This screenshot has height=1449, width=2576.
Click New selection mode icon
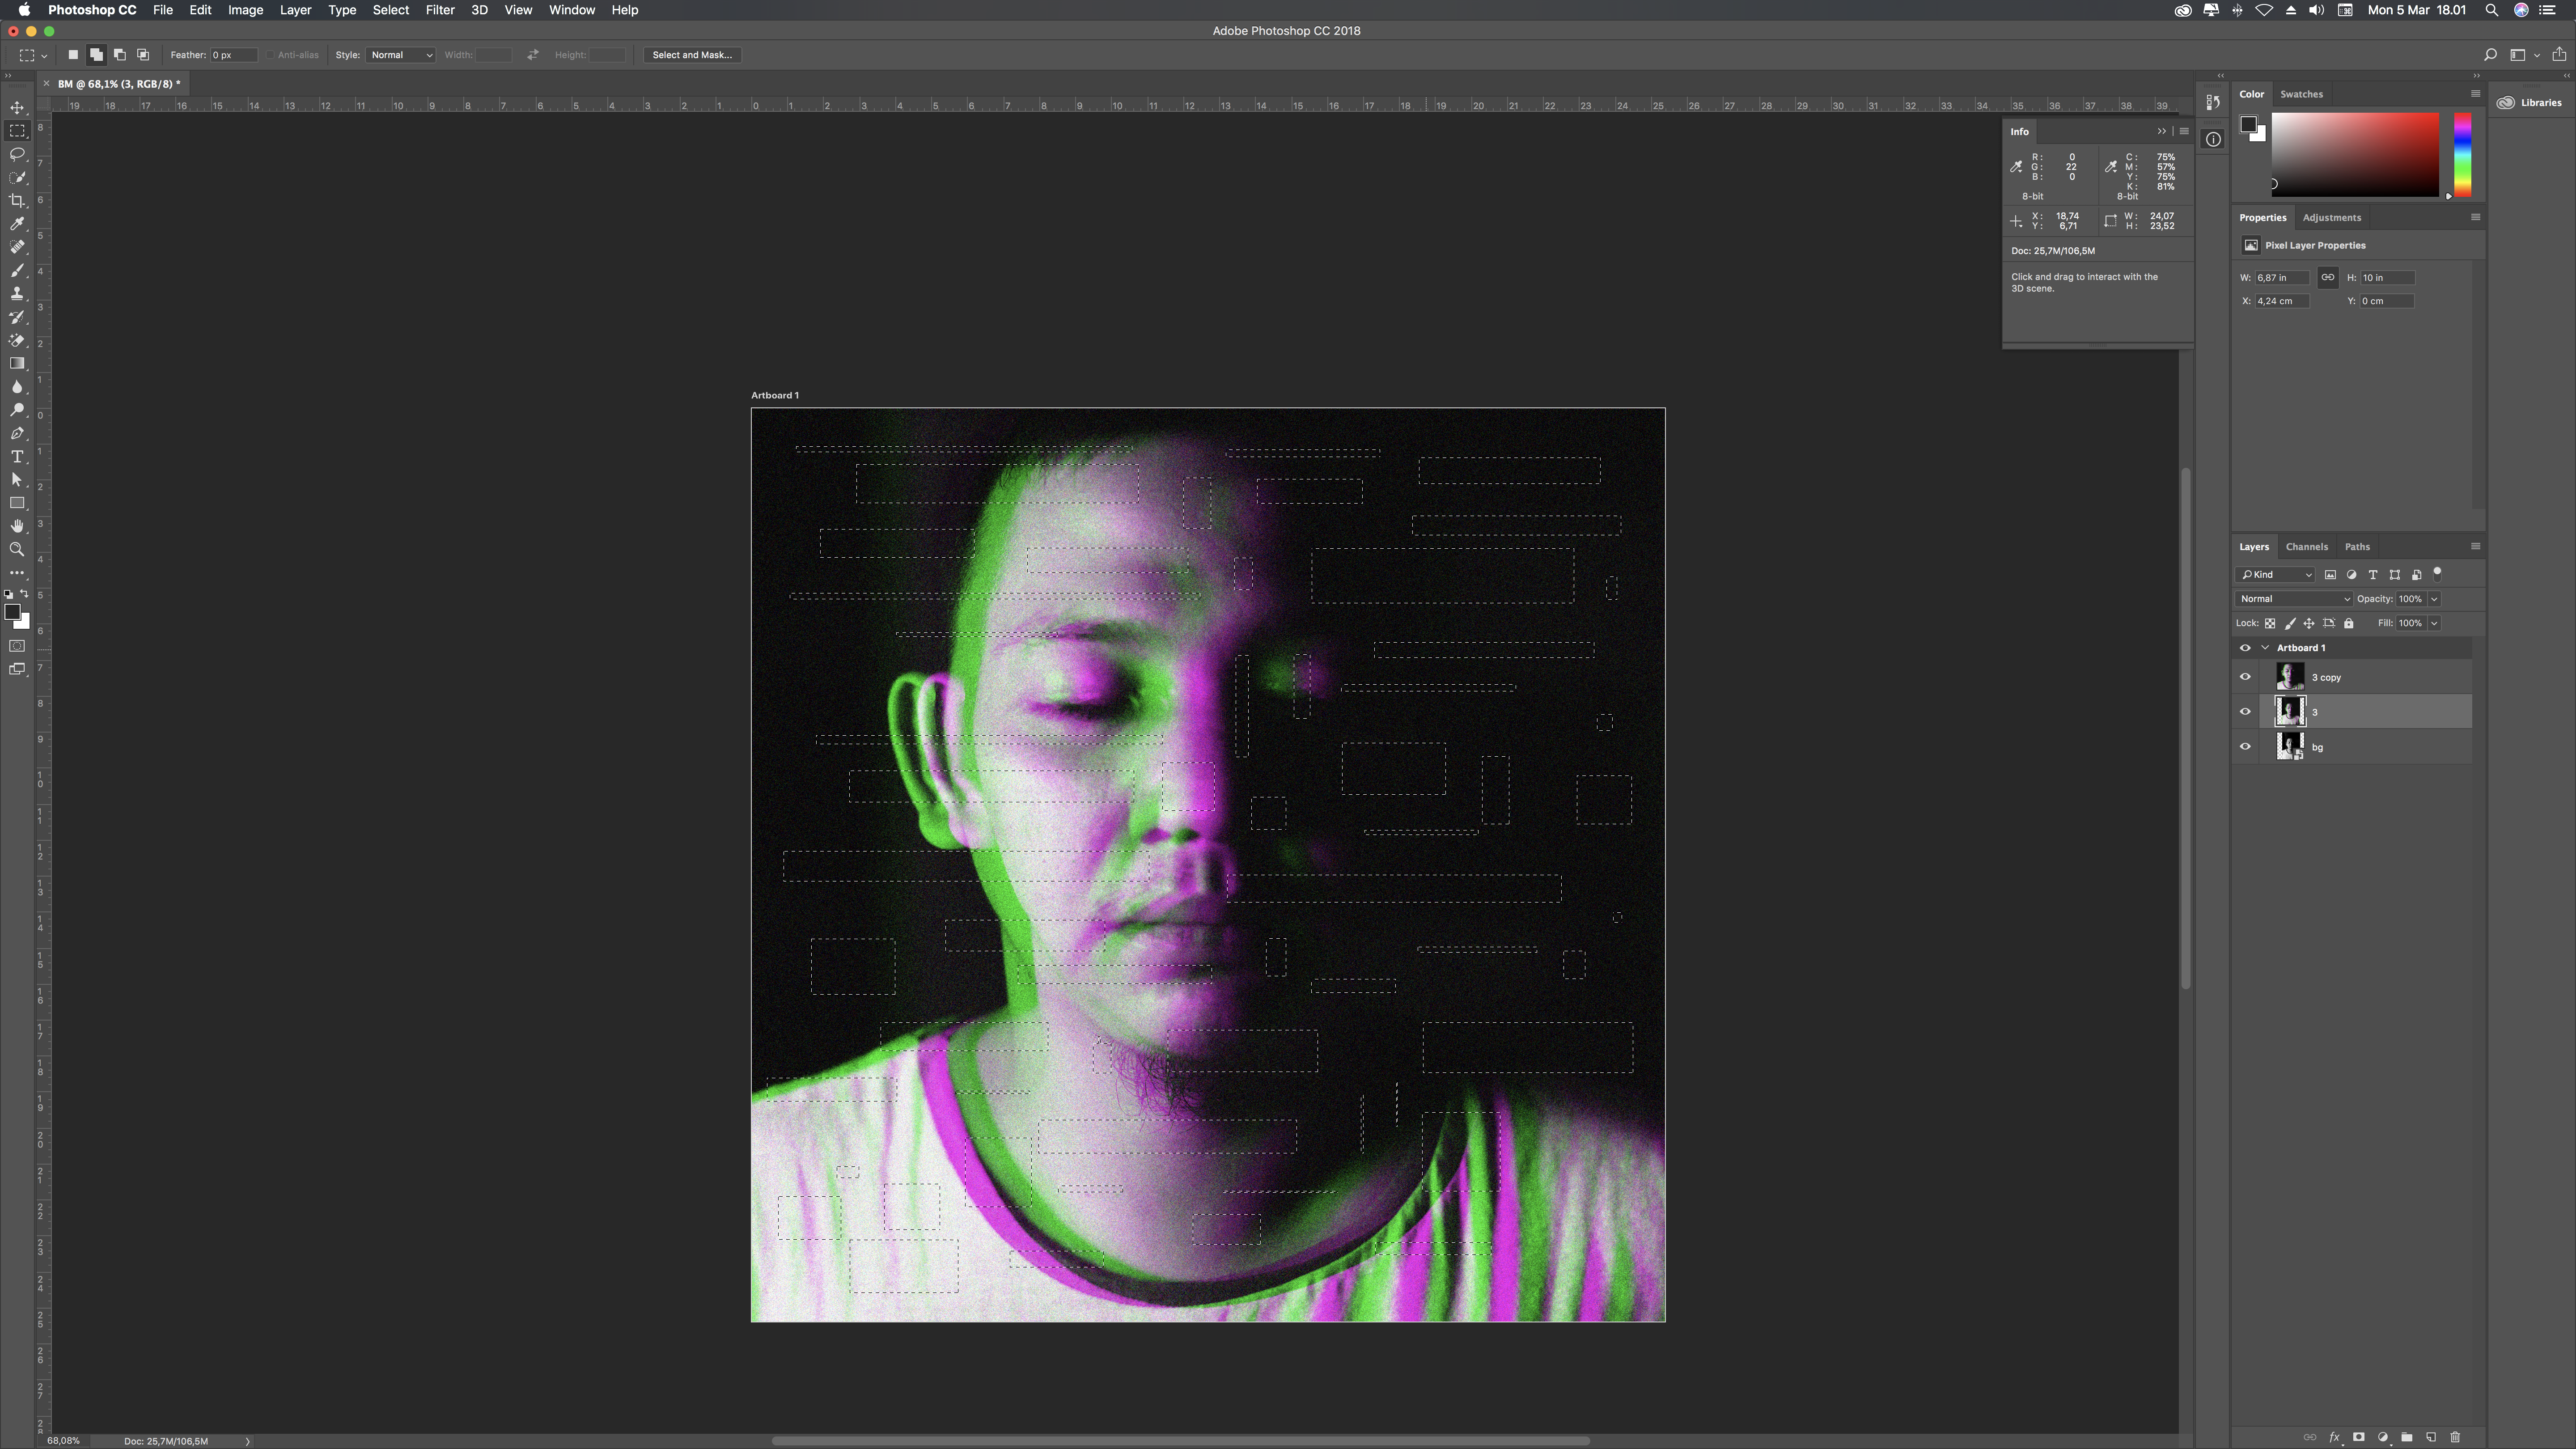pyautogui.click(x=73, y=55)
